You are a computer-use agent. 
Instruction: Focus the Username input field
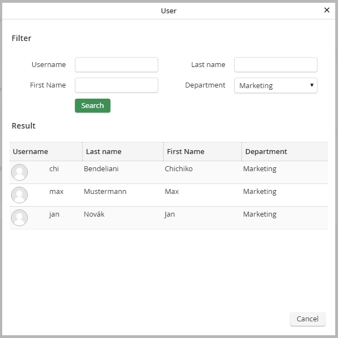click(x=117, y=65)
